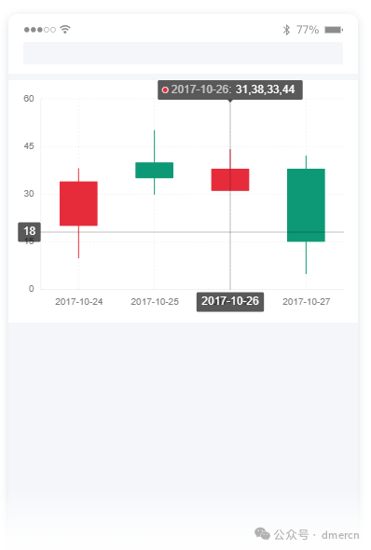Click the highlighted 2017-10-26 axis pointer label
This screenshot has height=550, width=371.
(230, 302)
